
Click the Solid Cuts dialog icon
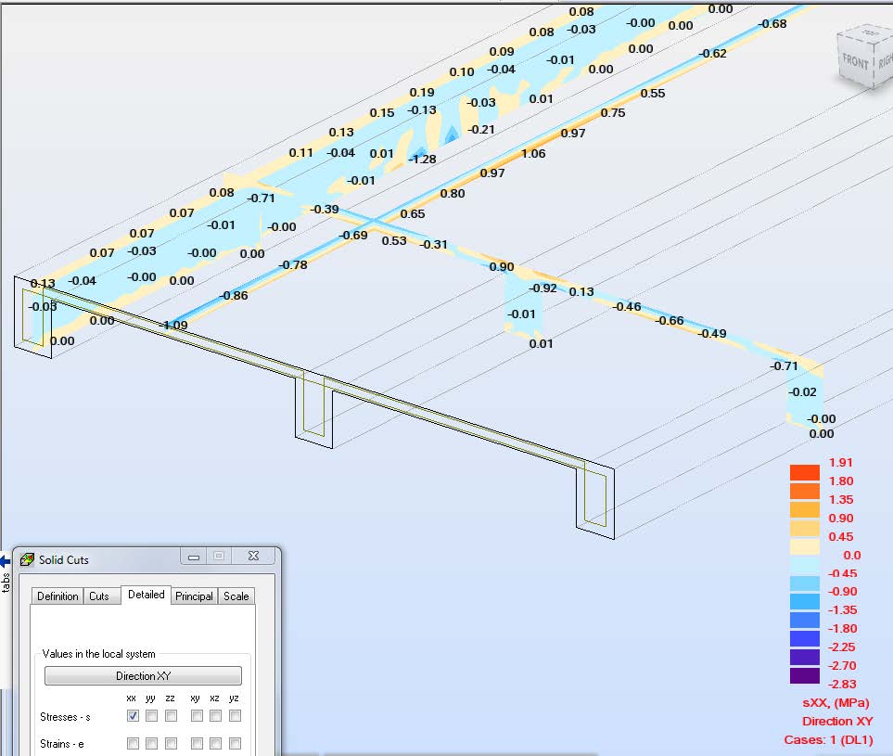pyautogui.click(x=25, y=559)
